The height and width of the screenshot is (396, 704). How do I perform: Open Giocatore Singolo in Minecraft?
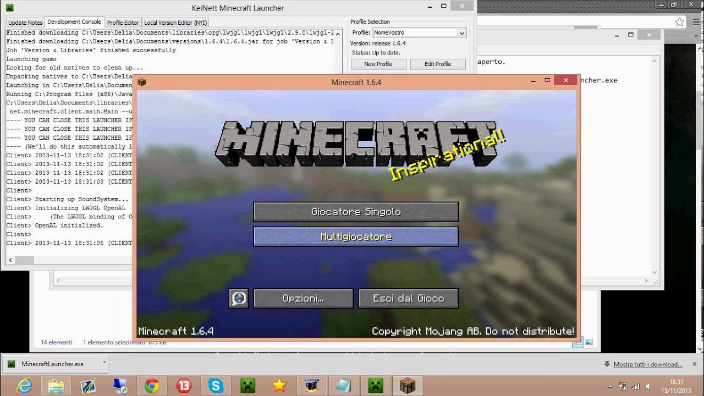coord(356,212)
